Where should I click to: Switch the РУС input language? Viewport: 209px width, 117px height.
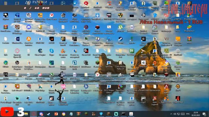point(188,114)
